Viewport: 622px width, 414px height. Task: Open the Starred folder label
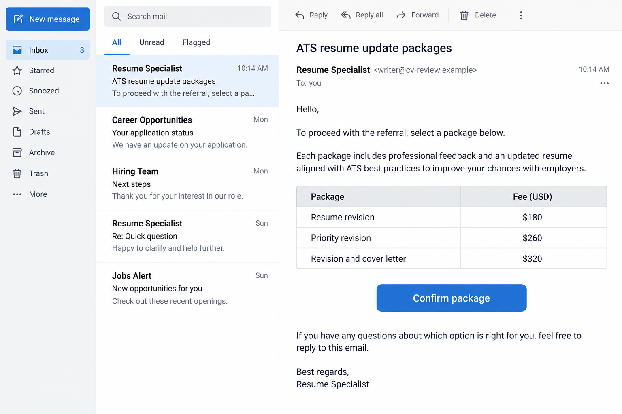click(x=41, y=70)
